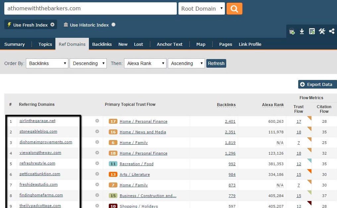Click gear icon for girlinthegarage.net row
This screenshot has width=337, height=208.
pos(97,121)
